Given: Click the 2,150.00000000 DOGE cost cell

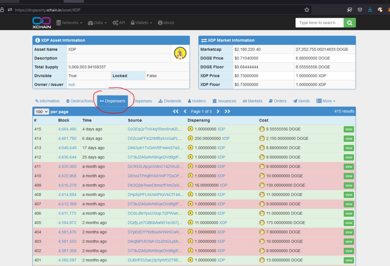Looking at the screenshot, I should pyautogui.click(x=287, y=139).
